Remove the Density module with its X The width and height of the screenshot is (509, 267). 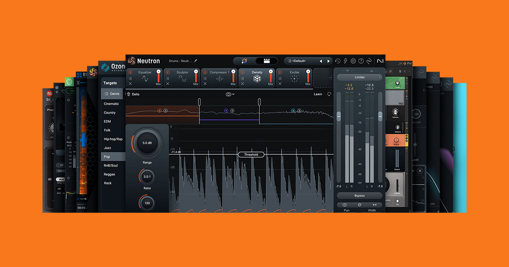click(242, 84)
